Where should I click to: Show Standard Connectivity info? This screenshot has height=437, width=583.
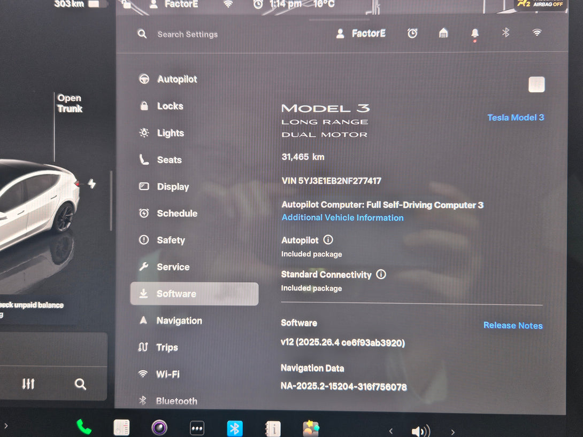pyautogui.click(x=381, y=275)
